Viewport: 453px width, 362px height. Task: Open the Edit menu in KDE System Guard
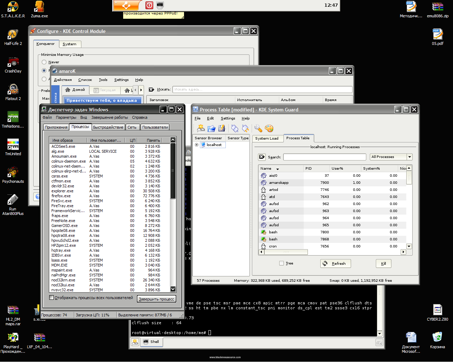(211, 118)
